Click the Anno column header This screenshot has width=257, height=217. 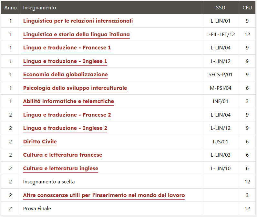tap(10, 8)
